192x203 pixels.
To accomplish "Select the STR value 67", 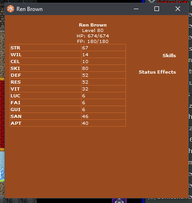I will click(x=85, y=48).
